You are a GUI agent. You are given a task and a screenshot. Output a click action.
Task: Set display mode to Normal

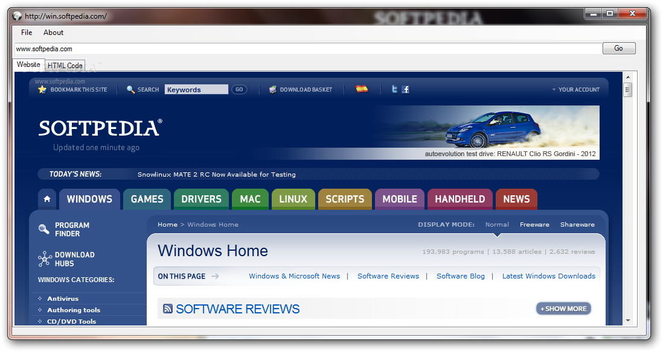tap(497, 225)
